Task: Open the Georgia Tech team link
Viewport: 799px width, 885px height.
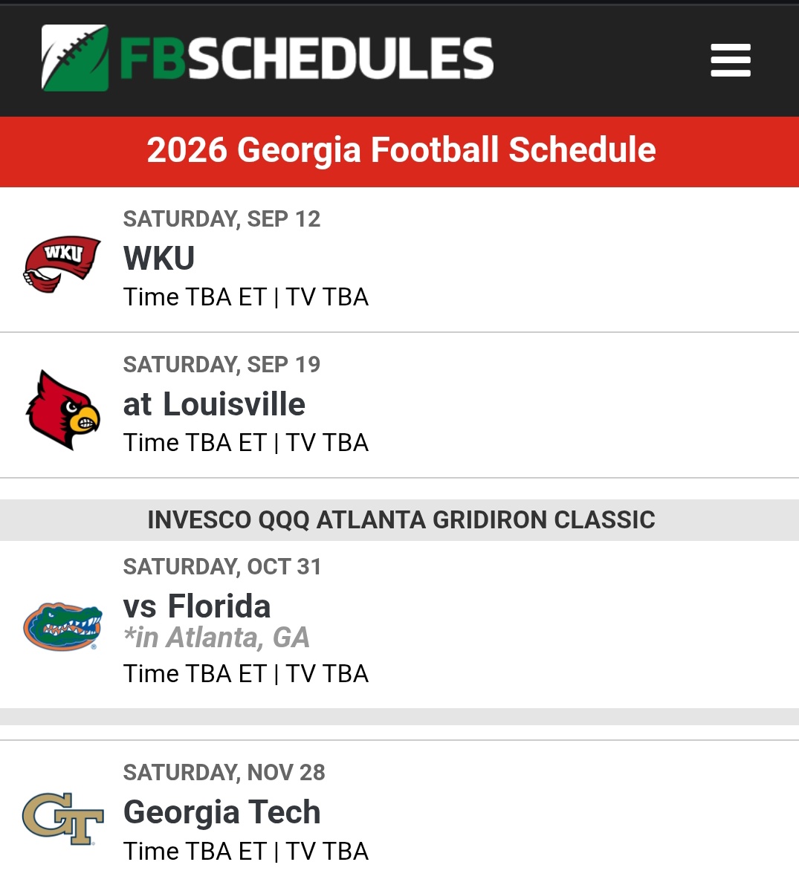Action: [x=222, y=811]
